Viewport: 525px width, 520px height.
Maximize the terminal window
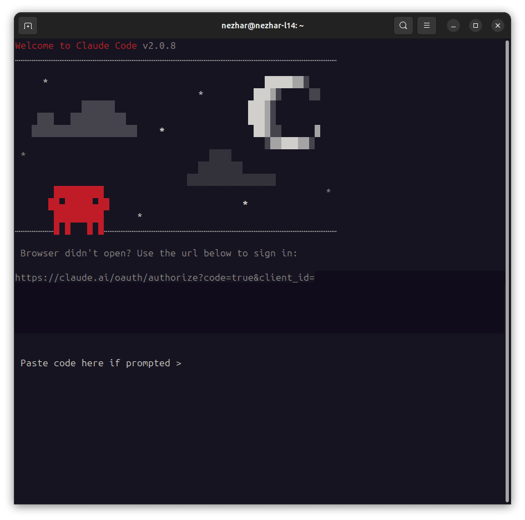[x=476, y=26]
